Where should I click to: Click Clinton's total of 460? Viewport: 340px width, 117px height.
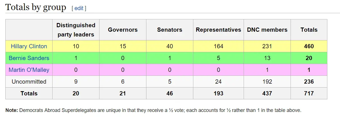pos(309,46)
